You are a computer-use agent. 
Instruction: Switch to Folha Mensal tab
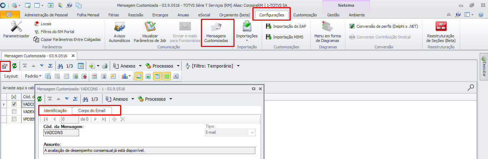coord(88,15)
